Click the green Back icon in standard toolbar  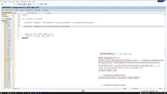21,4
